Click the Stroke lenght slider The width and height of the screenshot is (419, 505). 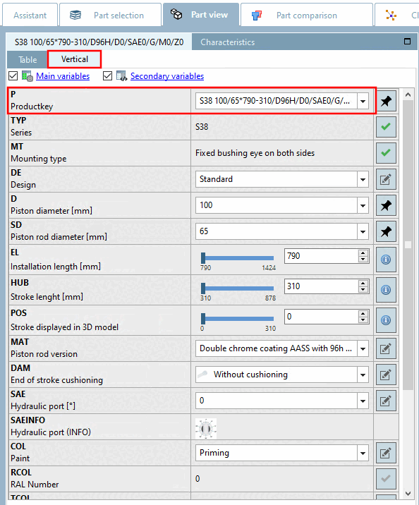[x=237, y=288]
